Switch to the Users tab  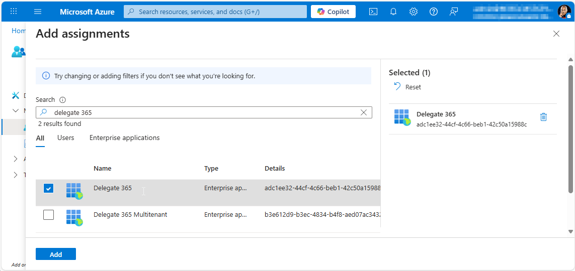pos(65,138)
